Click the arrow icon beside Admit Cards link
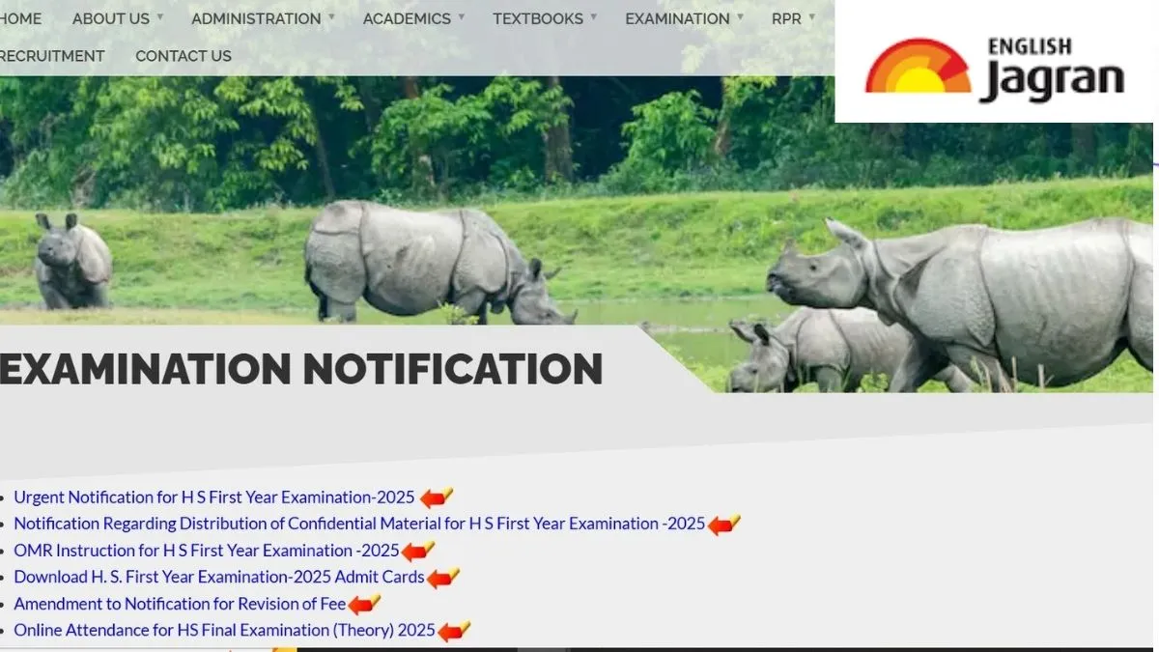 click(442, 578)
